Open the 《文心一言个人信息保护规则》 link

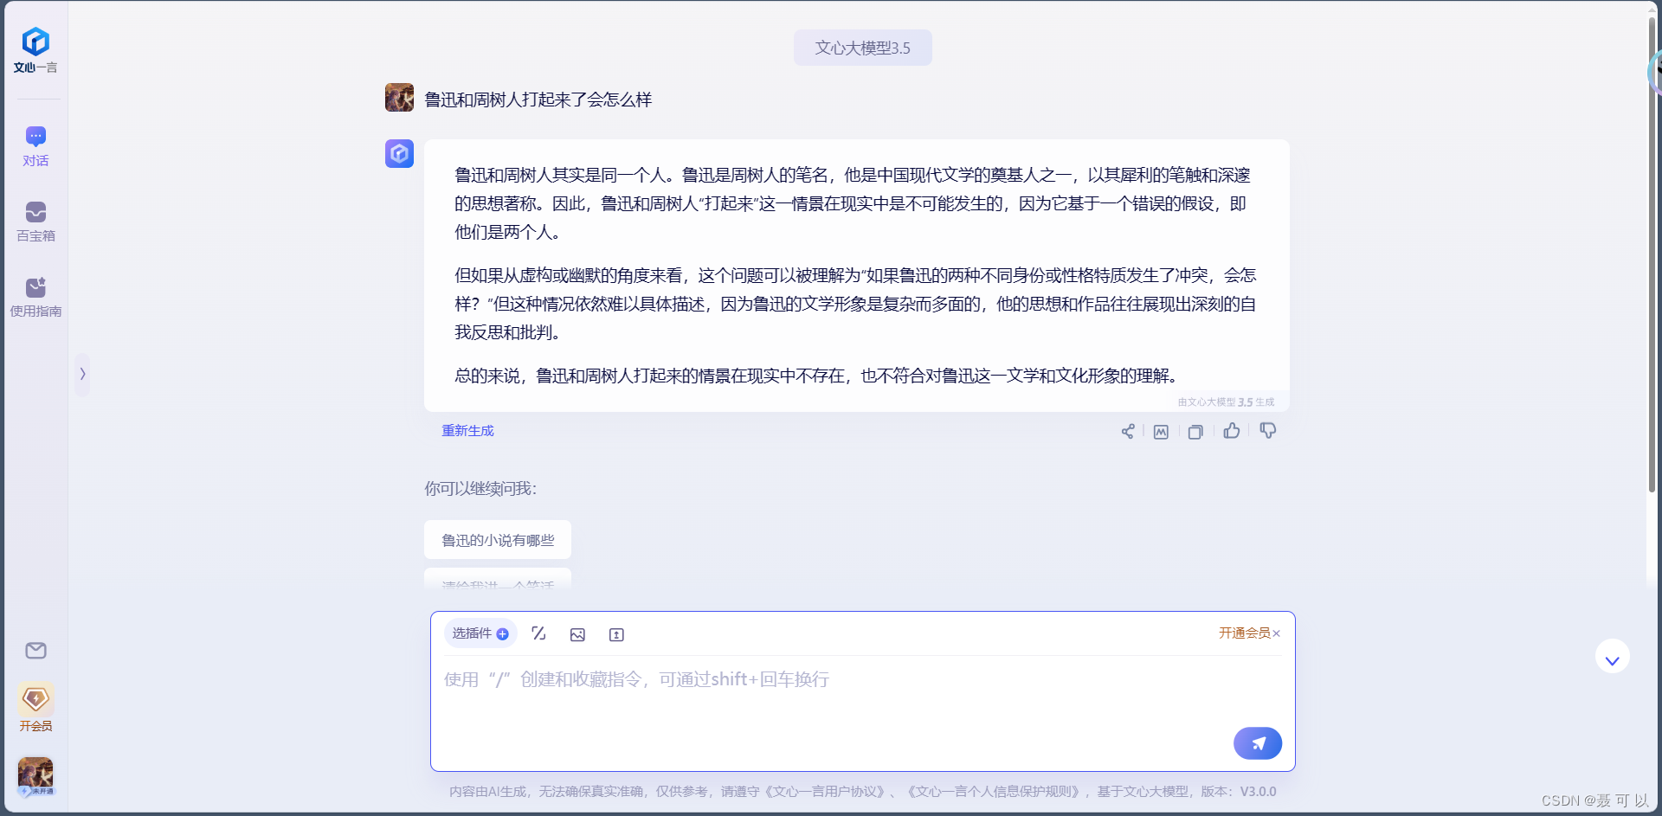(x=993, y=791)
